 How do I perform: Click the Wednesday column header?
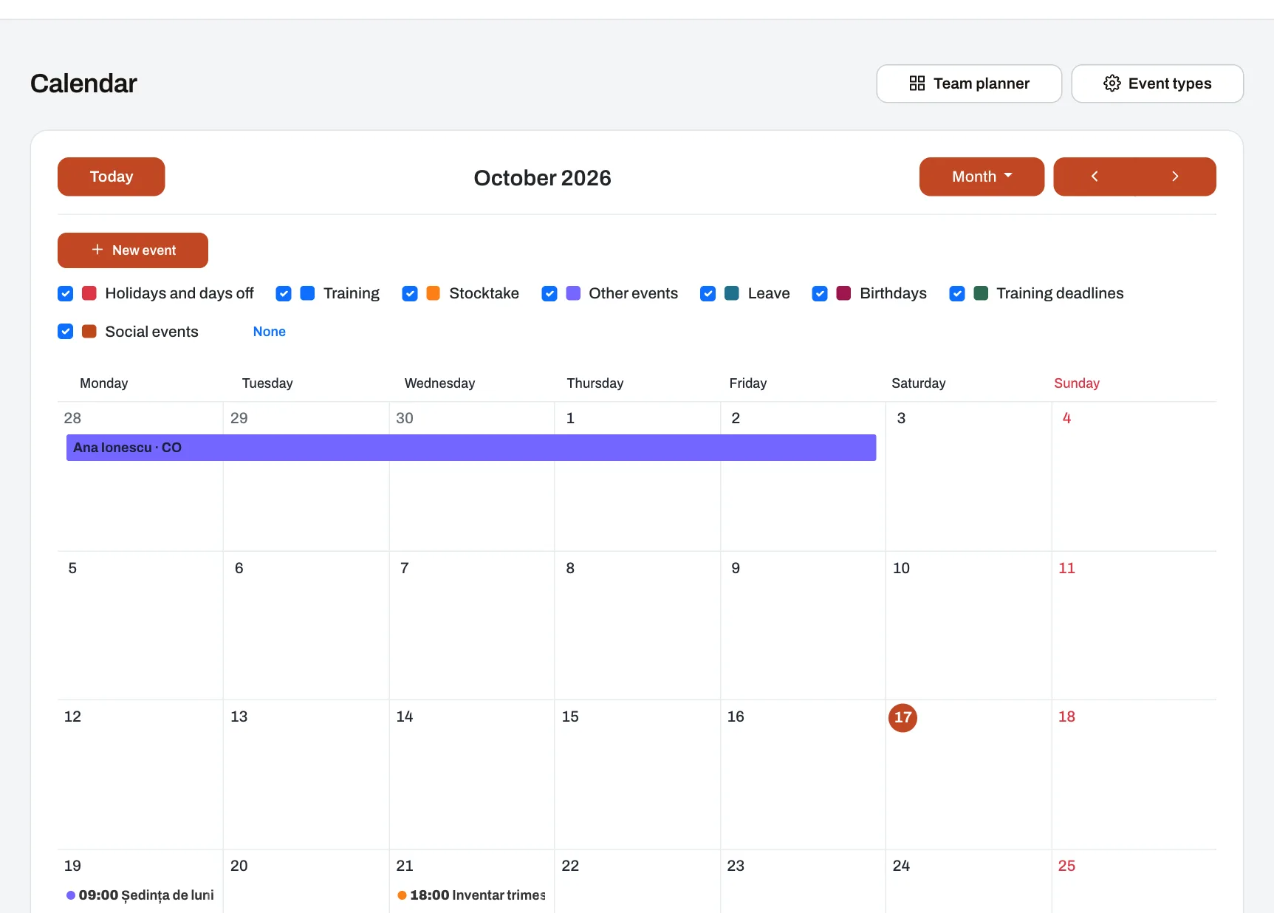pyautogui.click(x=439, y=383)
